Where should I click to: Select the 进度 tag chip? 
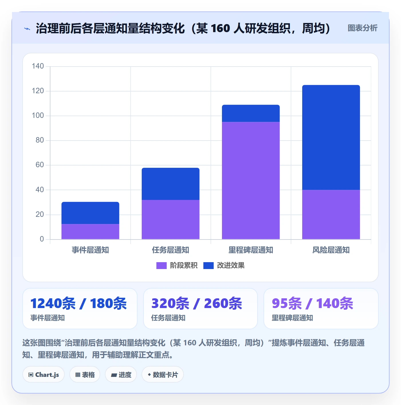121,375
